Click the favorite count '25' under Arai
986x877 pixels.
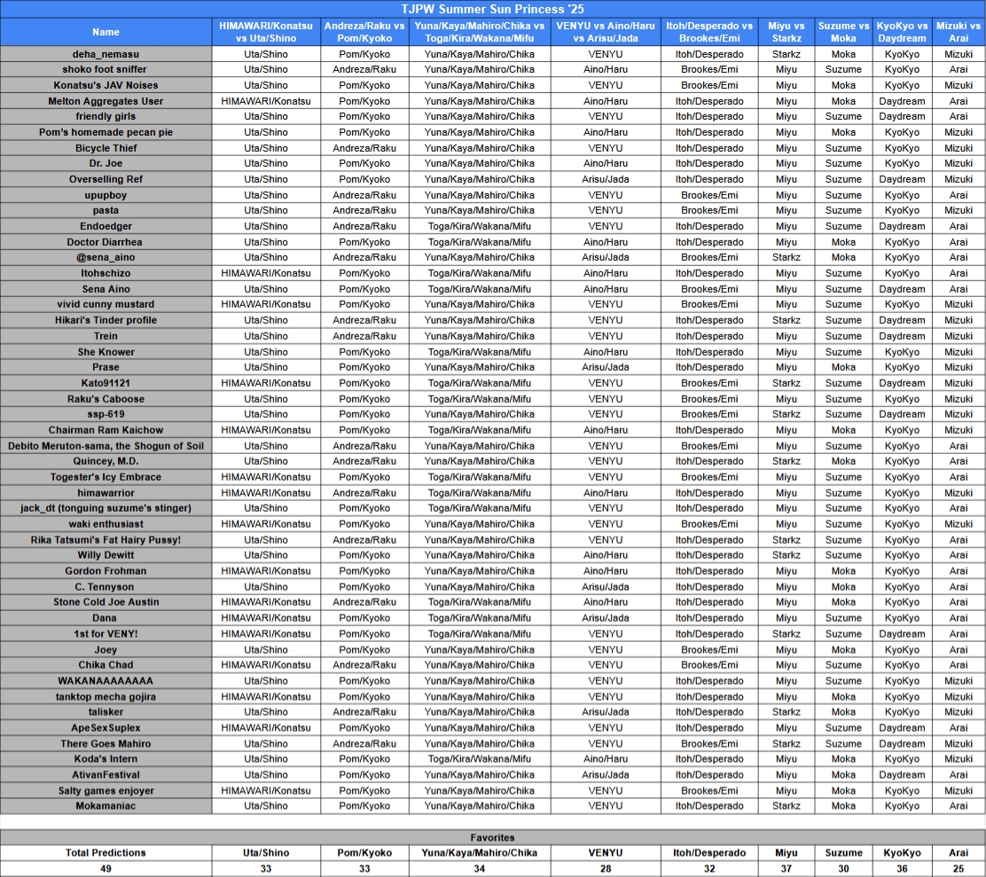pyautogui.click(x=959, y=868)
